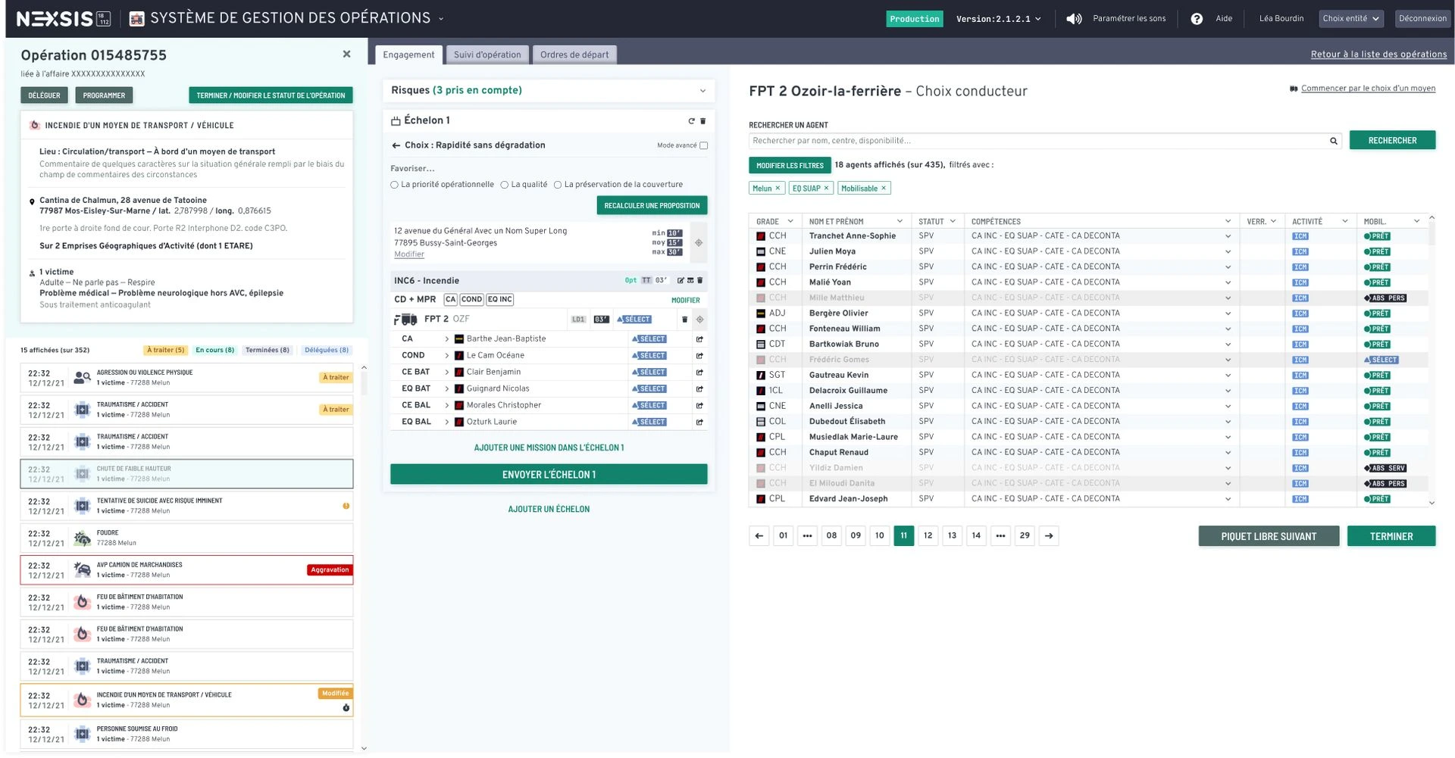Click the agent search input field
The image size is (1455, 758).
pos(1038,141)
